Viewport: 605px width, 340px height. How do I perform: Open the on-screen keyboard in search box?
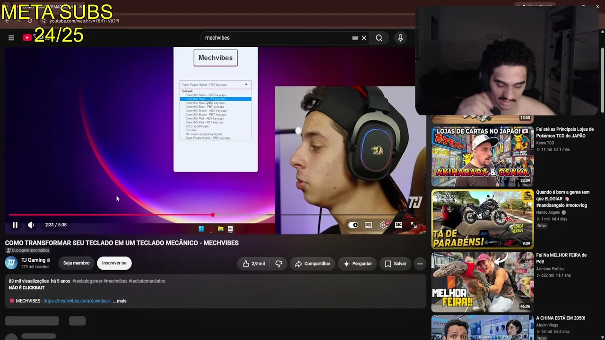coord(355,38)
